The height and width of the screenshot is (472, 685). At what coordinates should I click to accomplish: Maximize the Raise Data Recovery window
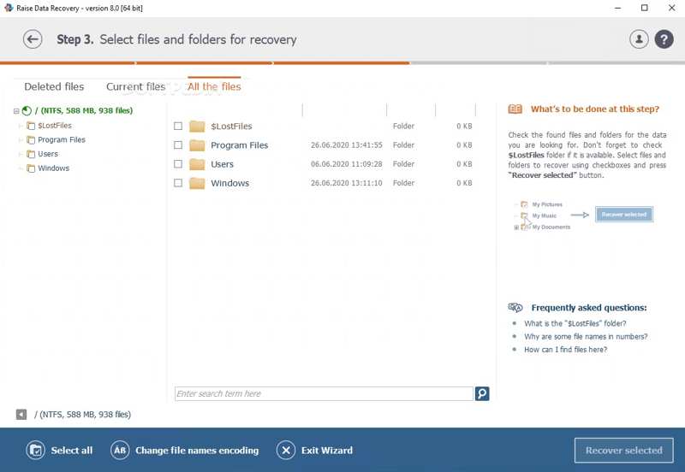point(645,8)
